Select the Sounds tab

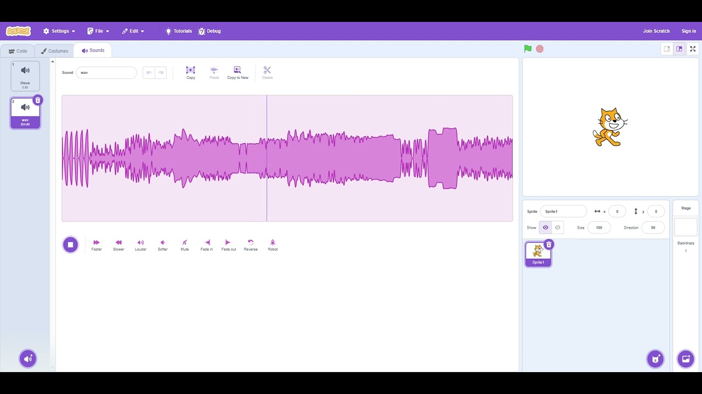(93, 50)
